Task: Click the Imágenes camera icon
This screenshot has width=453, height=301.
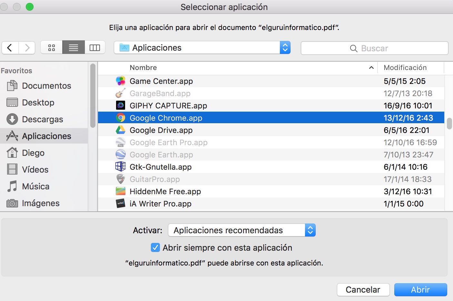Action: click(x=12, y=203)
